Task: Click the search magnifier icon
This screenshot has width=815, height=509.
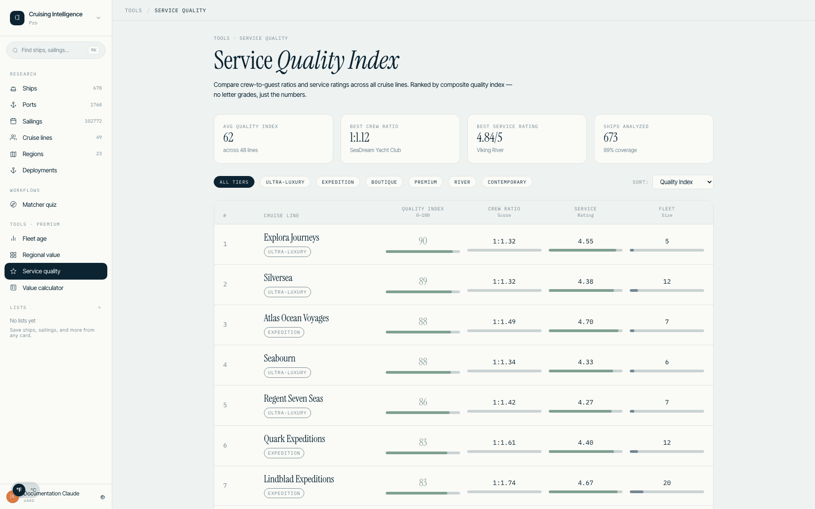Action: [15, 50]
